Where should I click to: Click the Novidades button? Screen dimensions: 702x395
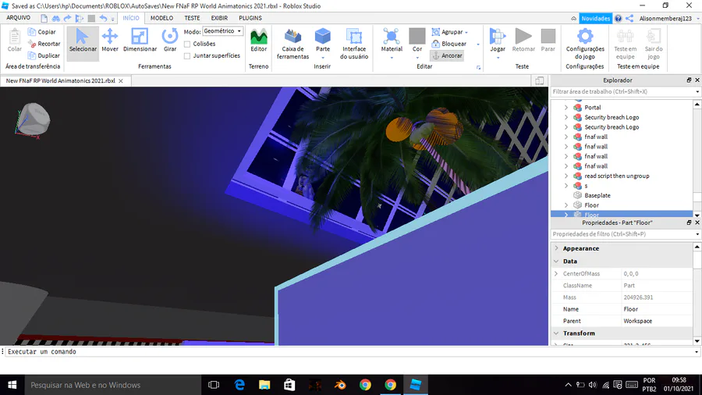click(x=595, y=19)
